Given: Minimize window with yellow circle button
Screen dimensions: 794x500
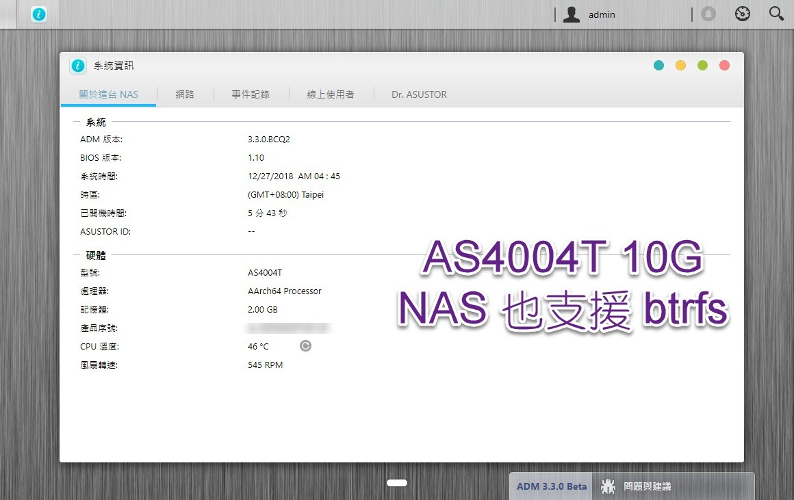Looking at the screenshot, I should 680,65.
